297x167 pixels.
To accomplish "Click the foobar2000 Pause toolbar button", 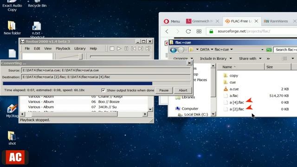I will (x=126, y=49).
